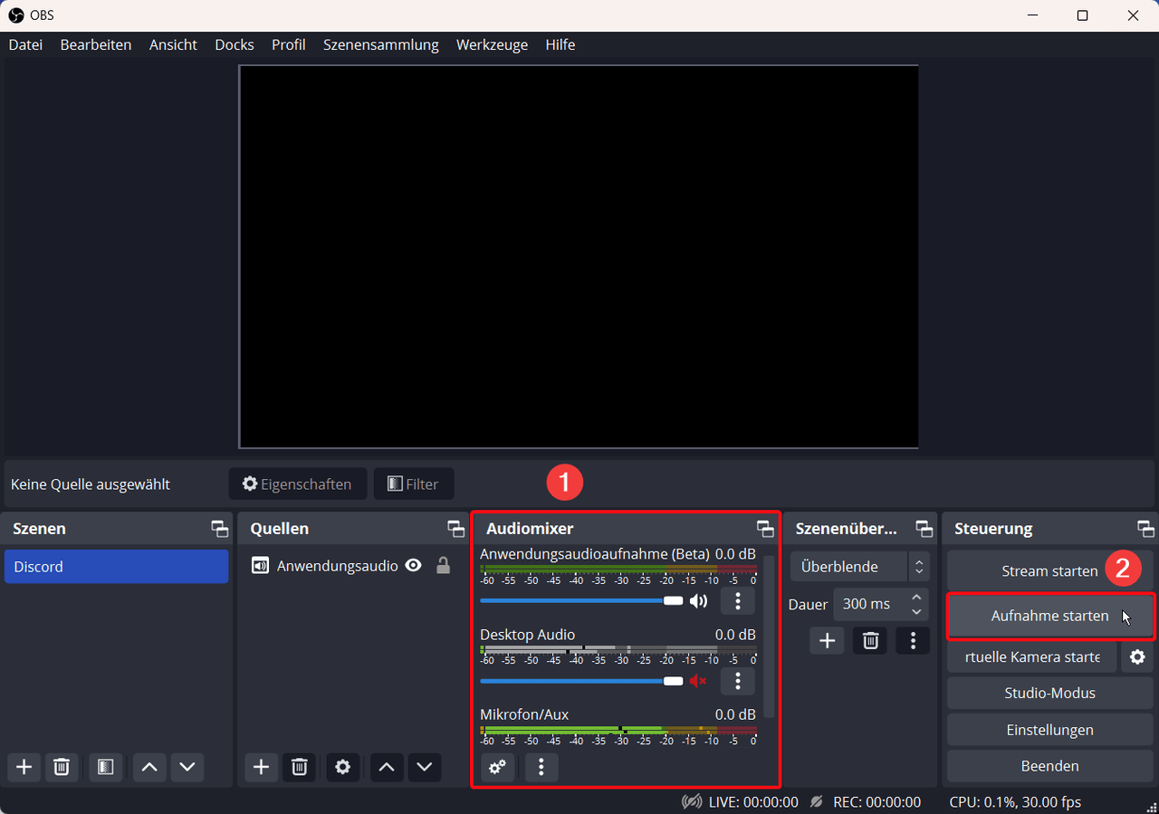
Task: Click the video preview canvas
Action: [579, 257]
